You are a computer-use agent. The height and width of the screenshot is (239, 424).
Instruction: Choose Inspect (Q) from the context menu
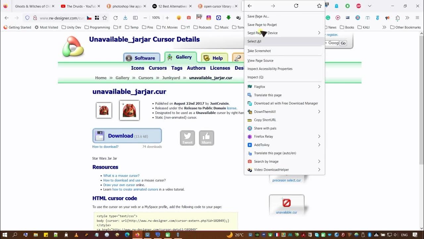pos(284,77)
